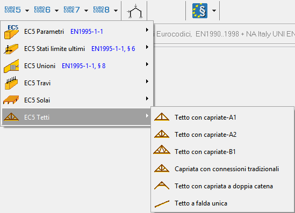Click the frame structure analysis icon
The width and height of the screenshot is (295, 213).
coord(135,11)
